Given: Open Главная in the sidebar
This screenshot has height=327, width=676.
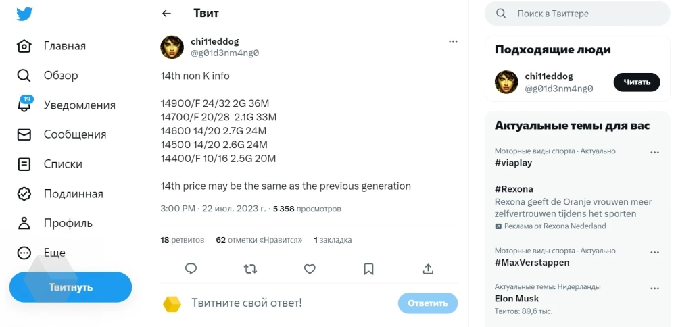Looking at the screenshot, I should pos(64,46).
